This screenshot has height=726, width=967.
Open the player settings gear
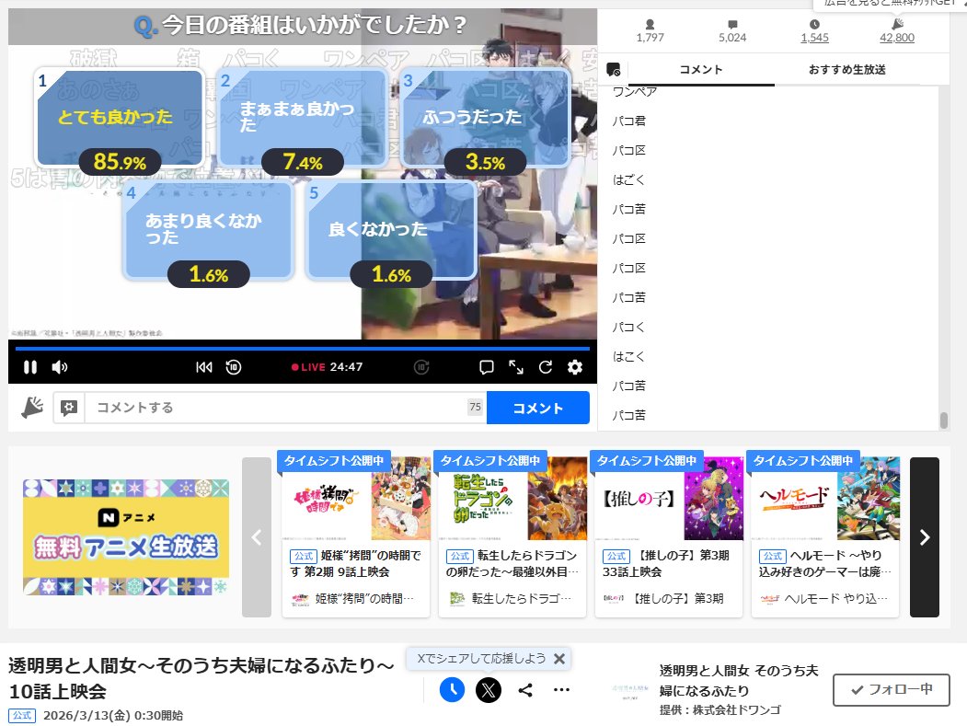click(x=574, y=366)
